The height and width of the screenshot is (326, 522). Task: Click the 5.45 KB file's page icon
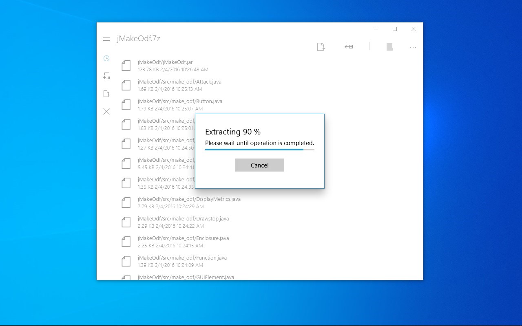pyautogui.click(x=126, y=163)
